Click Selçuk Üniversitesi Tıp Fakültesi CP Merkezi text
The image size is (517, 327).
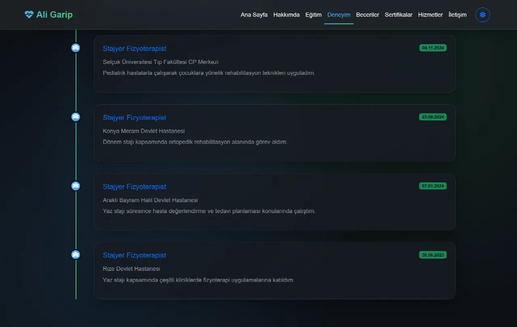(161, 62)
